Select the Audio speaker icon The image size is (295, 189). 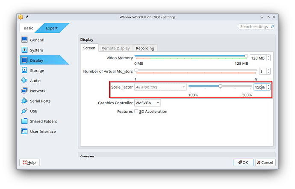coord(24,81)
